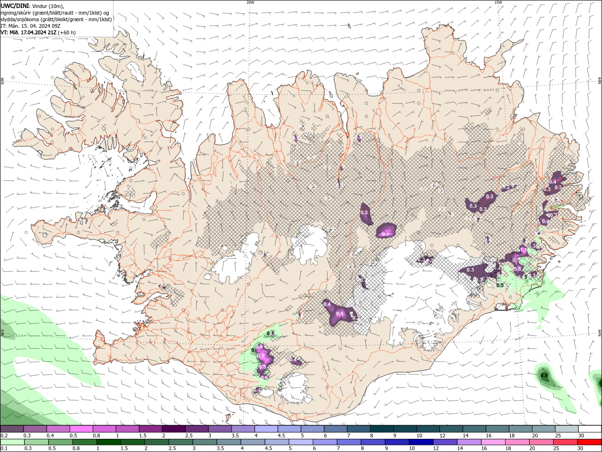The height and width of the screenshot is (452, 602).
Task: Pick the 14 light violet rain legend swatch
Action: [469, 442]
